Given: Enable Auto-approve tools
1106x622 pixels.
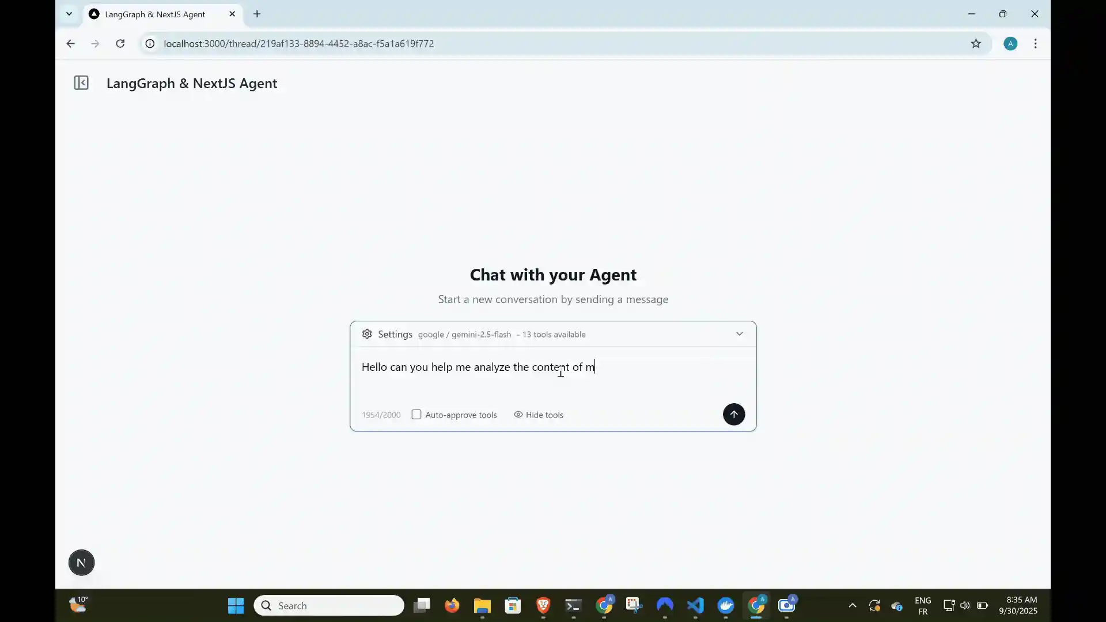Looking at the screenshot, I should 416,414.
